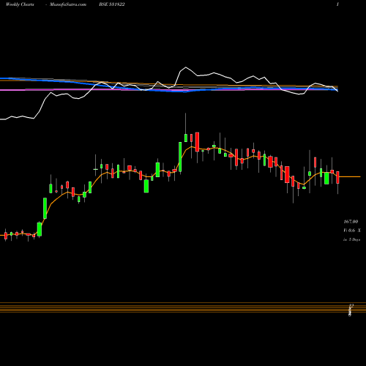Click the 'in 5 Days' label
366x366 pixels.
pyautogui.click(x=351, y=239)
